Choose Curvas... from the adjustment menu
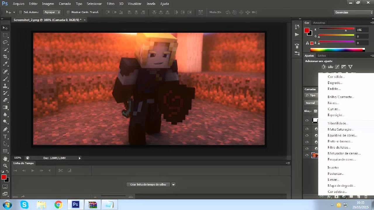Image resolution: width=374 pixels, height=210 pixels. [334, 109]
